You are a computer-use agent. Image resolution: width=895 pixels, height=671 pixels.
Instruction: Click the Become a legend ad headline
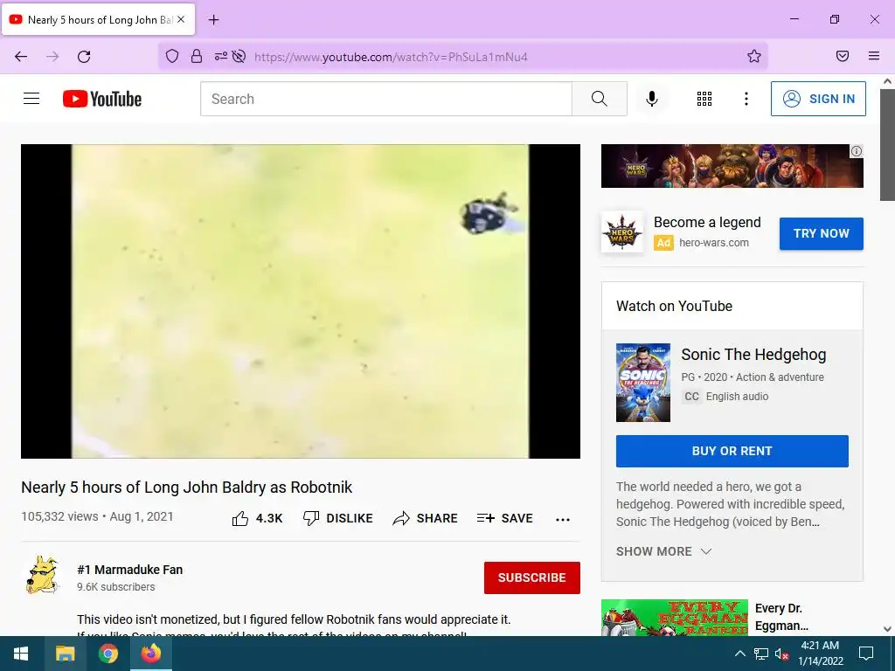click(x=707, y=222)
